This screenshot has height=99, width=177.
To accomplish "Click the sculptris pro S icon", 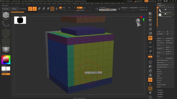I will (x=57, y=9).
